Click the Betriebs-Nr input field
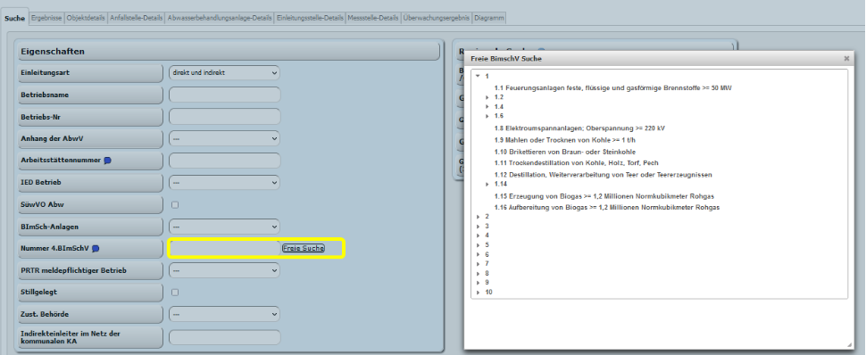Screen dimensions: 866x355 click(x=224, y=117)
